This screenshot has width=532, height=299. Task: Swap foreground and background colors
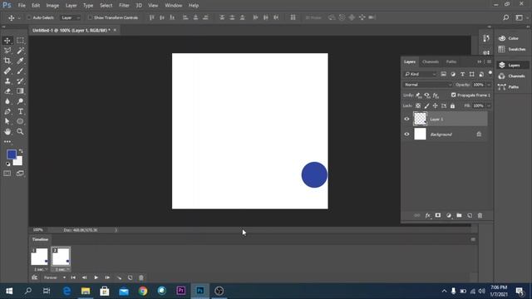(21, 151)
